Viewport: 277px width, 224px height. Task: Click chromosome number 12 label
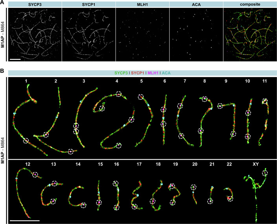[x=28, y=164]
